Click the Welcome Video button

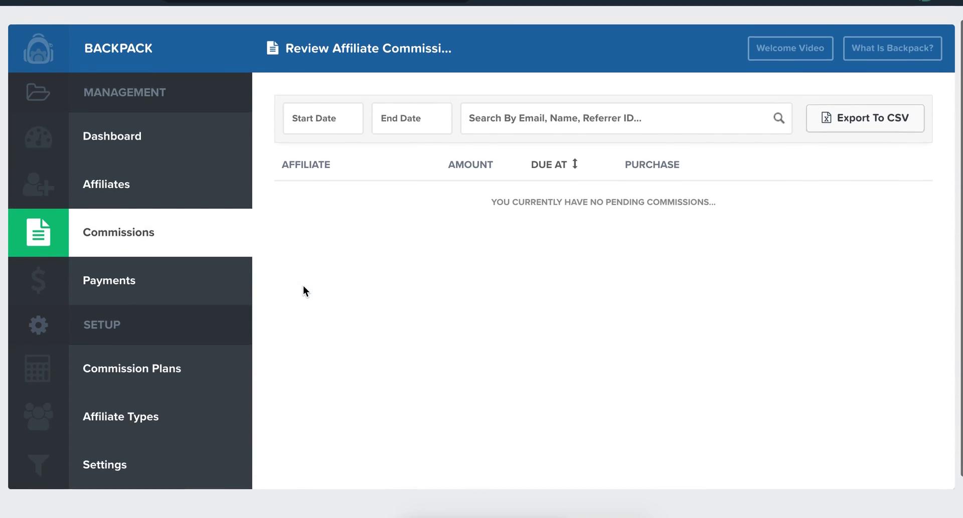point(790,48)
